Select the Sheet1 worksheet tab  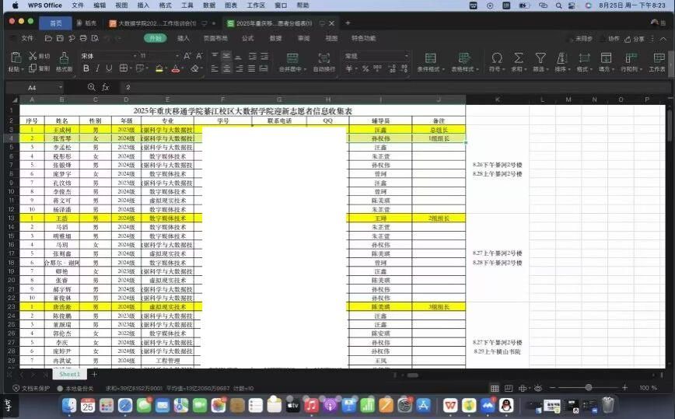tap(70, 374)
